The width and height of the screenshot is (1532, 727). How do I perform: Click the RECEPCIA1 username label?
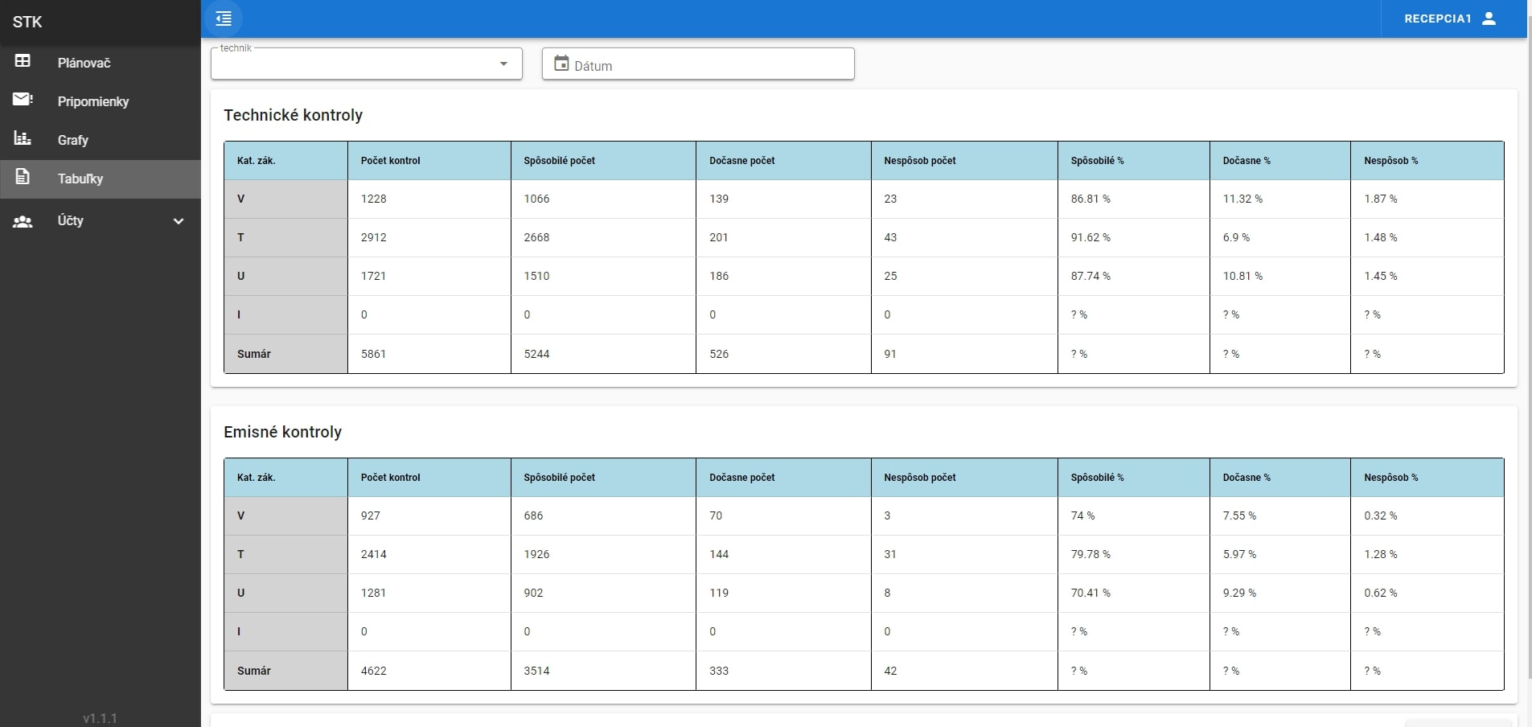pyautogui.click(x=1437, y=18)
